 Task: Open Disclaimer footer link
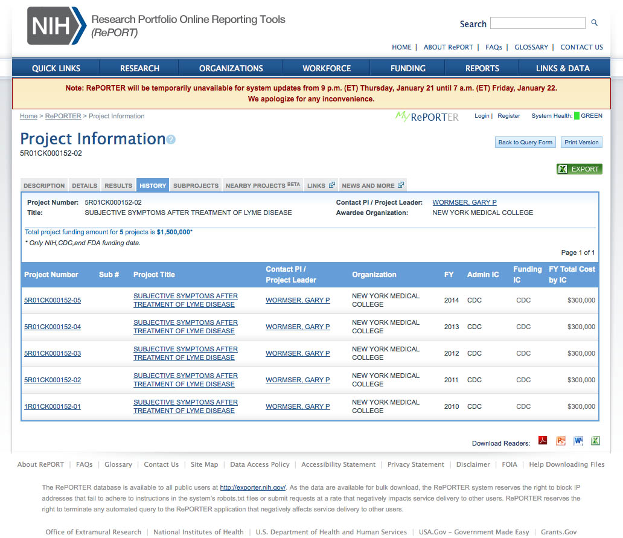(473, 464)
